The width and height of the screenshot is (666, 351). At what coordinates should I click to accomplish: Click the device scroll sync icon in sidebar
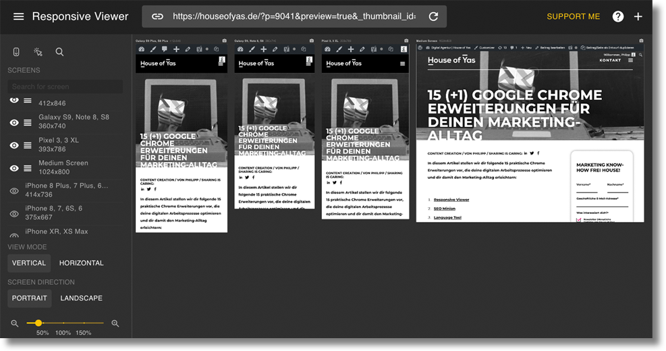(16, 52)
